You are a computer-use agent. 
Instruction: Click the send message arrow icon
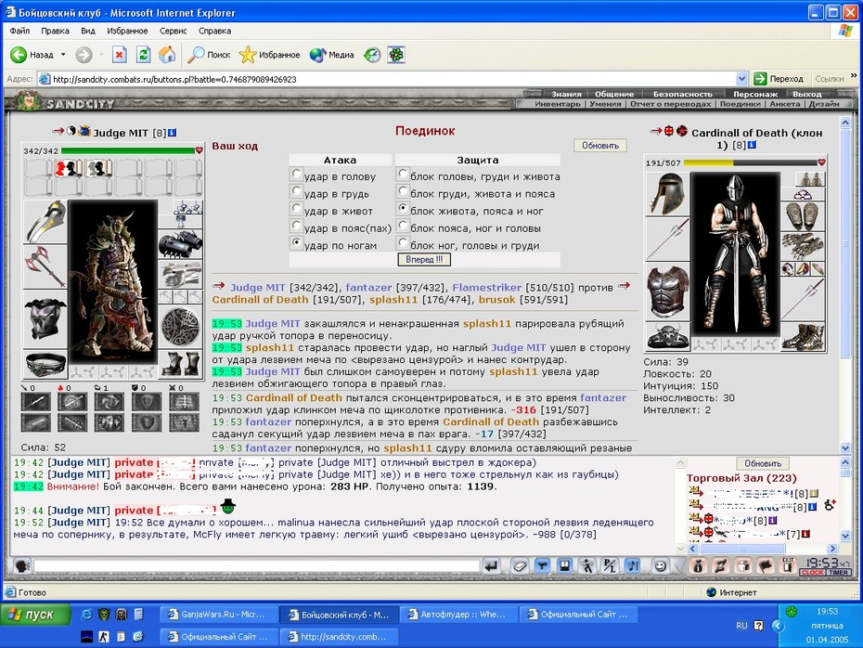click(492, 565)
